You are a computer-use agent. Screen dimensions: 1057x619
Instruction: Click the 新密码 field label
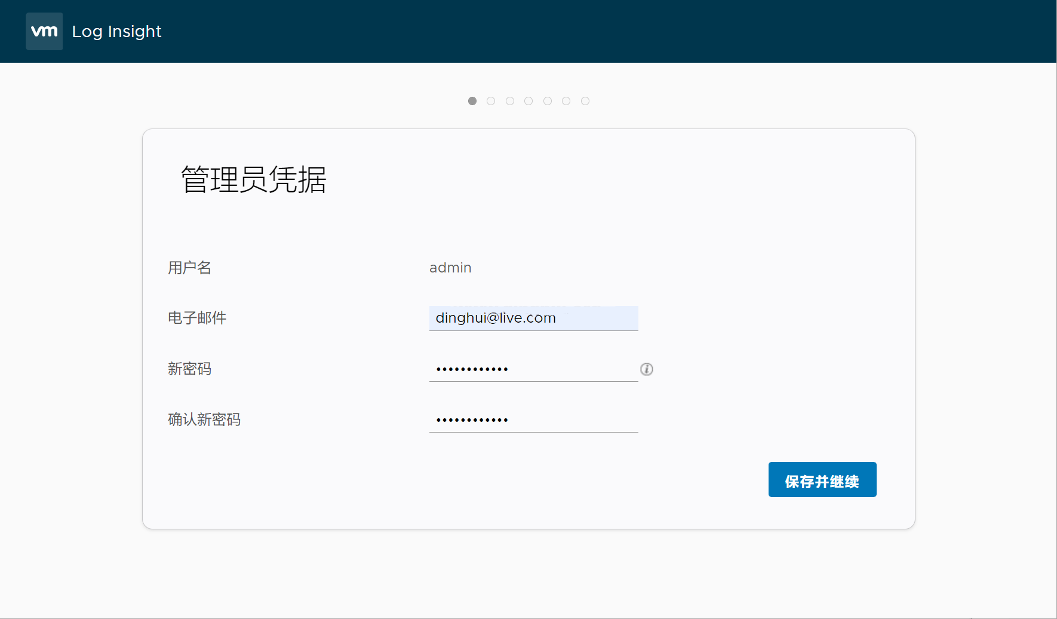pos(189,369)
